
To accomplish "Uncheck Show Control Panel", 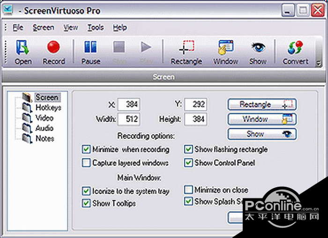I will [x=188, y=162].
